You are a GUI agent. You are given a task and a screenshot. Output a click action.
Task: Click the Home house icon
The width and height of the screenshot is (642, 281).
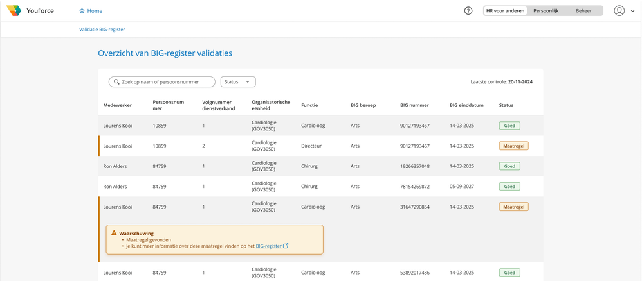click(82, 11)
